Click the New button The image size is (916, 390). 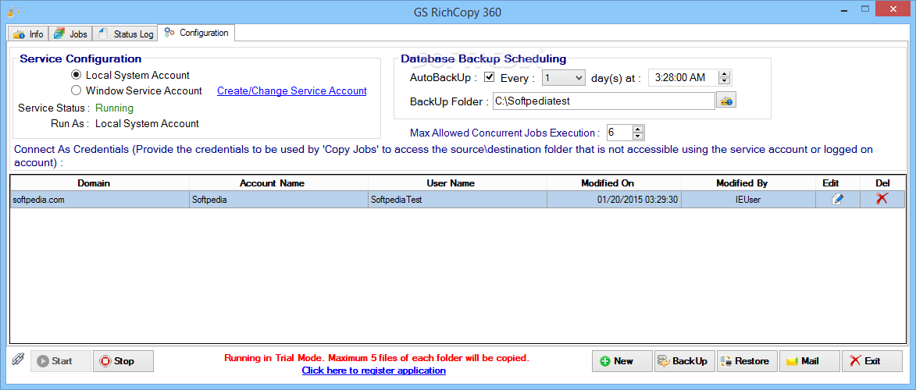click(622, 361)
